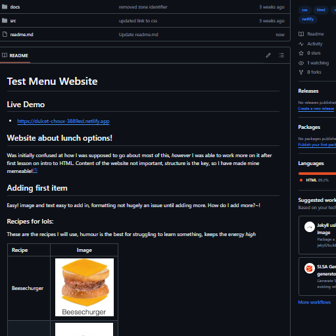336x336 pixels.
Task: Click the star icon in sidebar
Action: [x=301, y=53]
